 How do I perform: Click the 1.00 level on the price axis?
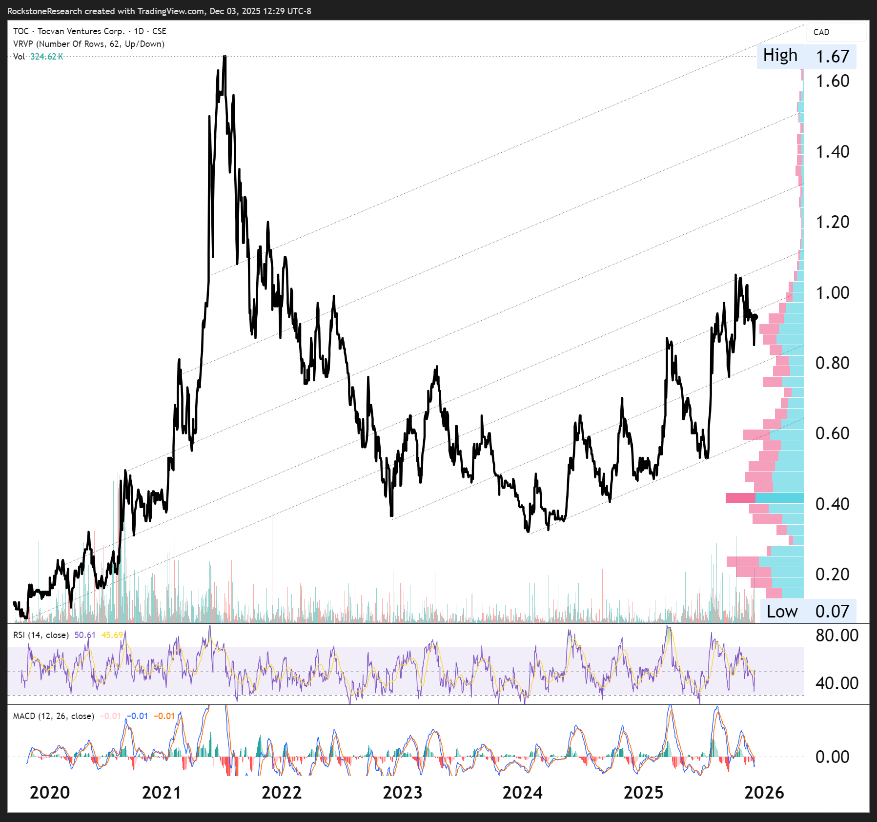point(832,293)
